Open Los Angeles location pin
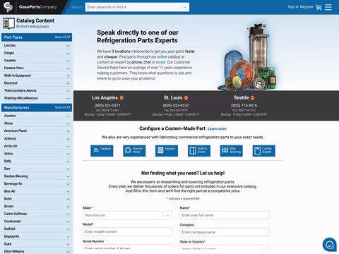339x254 pixels. click(x=121, y=98)
